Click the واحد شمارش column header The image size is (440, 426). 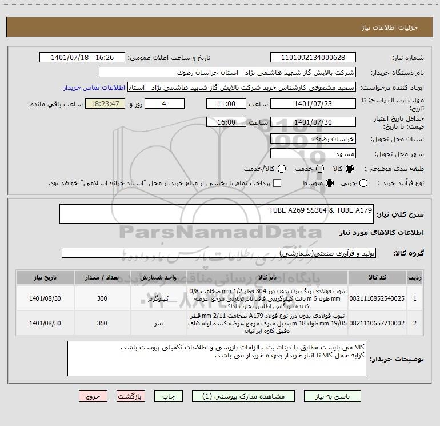click(x=158, y=277)
